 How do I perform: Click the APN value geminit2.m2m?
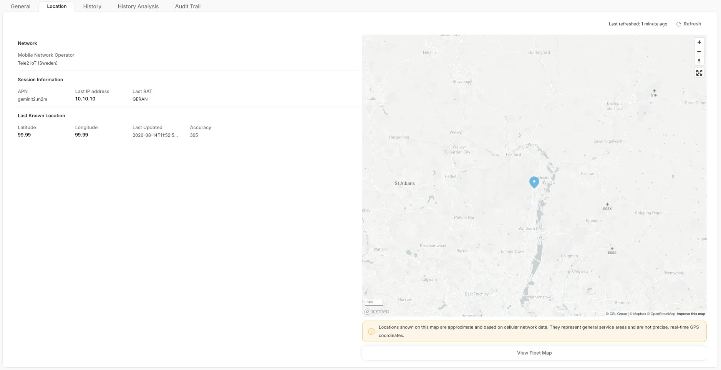coord(32,99)
